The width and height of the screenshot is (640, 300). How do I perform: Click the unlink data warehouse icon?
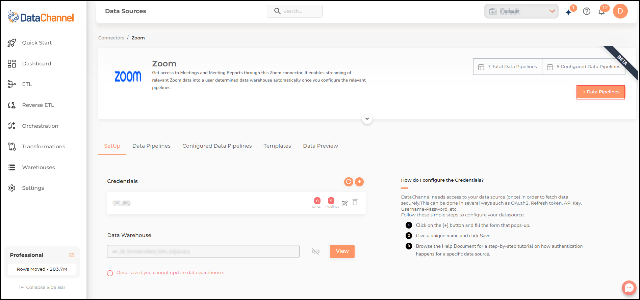pyautogui.click(x=316, y=251)
